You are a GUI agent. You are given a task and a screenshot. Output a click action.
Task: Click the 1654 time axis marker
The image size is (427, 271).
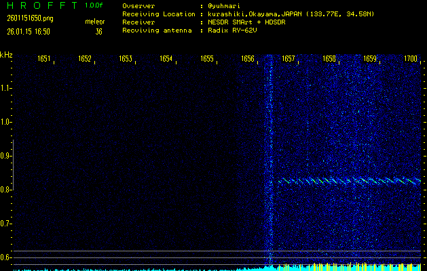point(166,59)
